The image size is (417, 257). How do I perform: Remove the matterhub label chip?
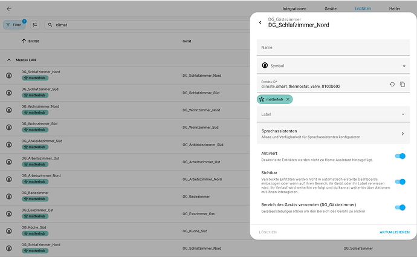288,99
